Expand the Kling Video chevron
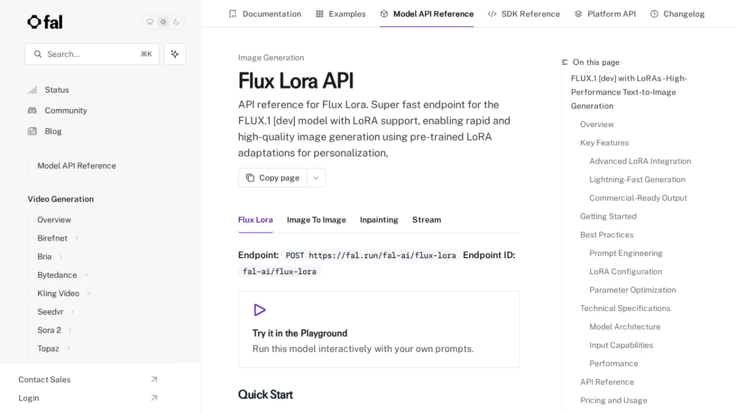Image resolution: width=736 pixels, height=414 pixels. point(88,293)
